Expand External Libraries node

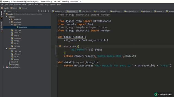[x=4, y=67]
